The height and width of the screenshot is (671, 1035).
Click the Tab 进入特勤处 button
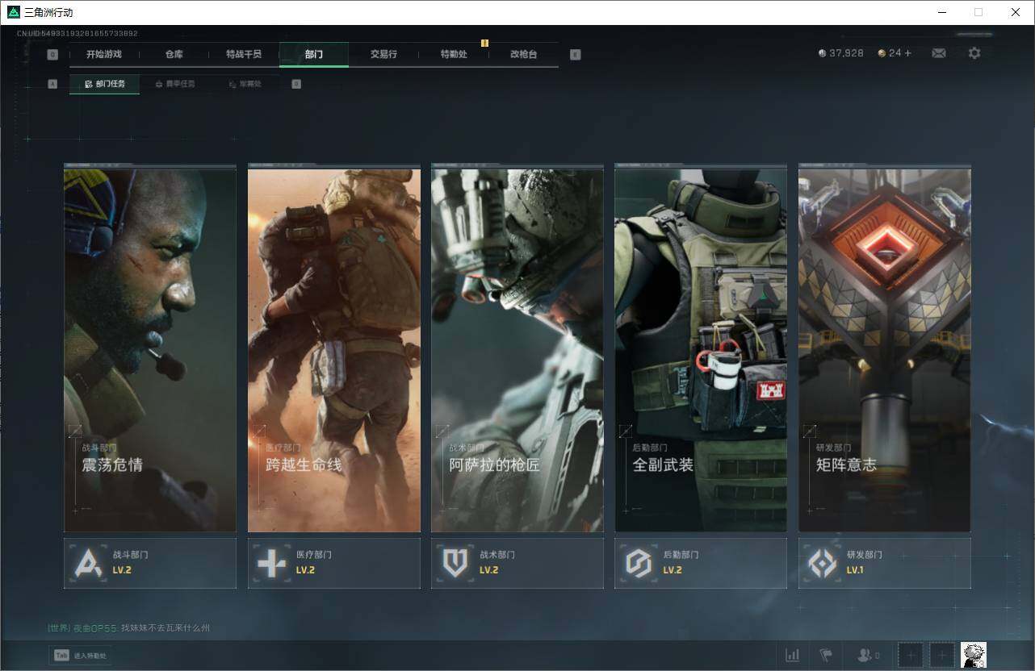tap(81, 656)
